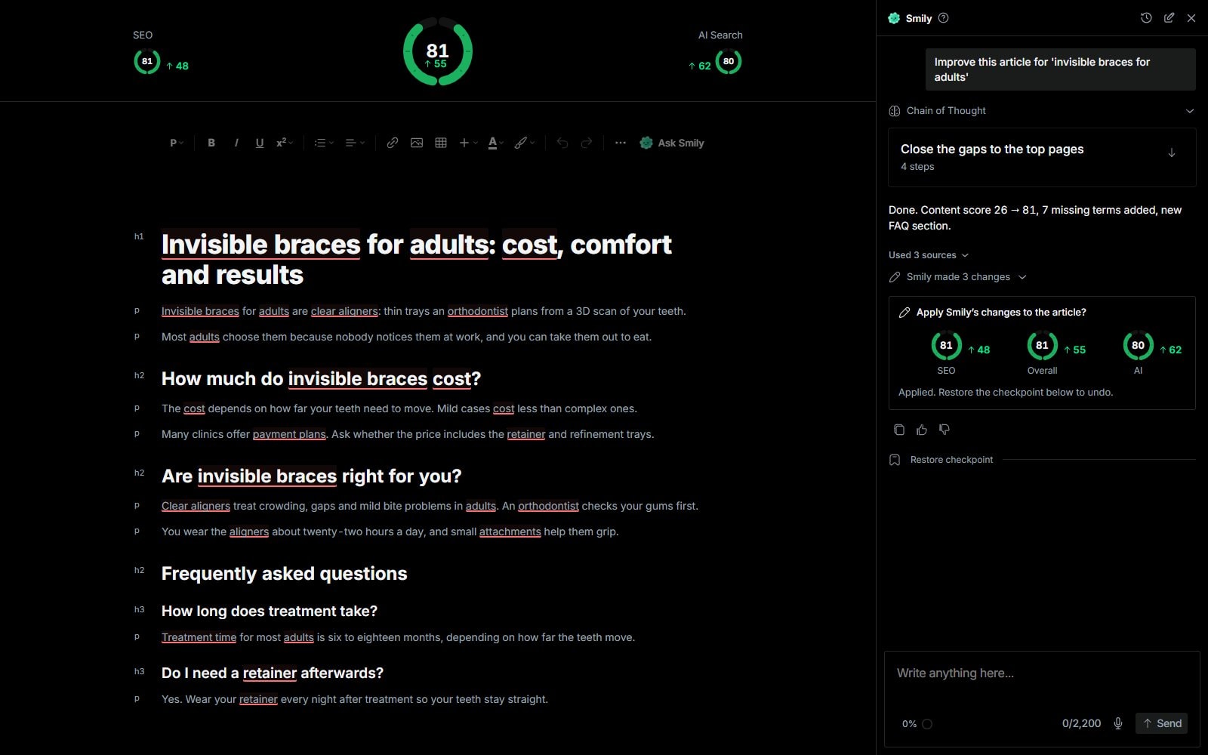Click the heading How long does treatment take?
This screenshot has height=755, width=1208.
tap(270, 611)
